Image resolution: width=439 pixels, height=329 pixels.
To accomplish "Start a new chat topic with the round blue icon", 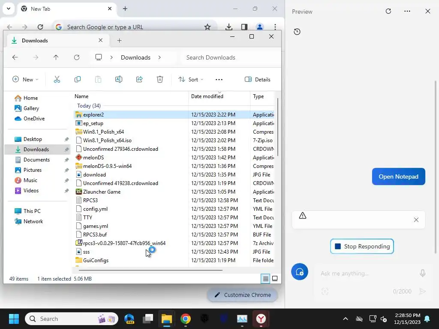I will [x=300, y=272].
